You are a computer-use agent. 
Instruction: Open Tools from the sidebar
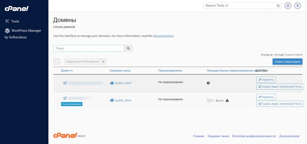[12, 21]
